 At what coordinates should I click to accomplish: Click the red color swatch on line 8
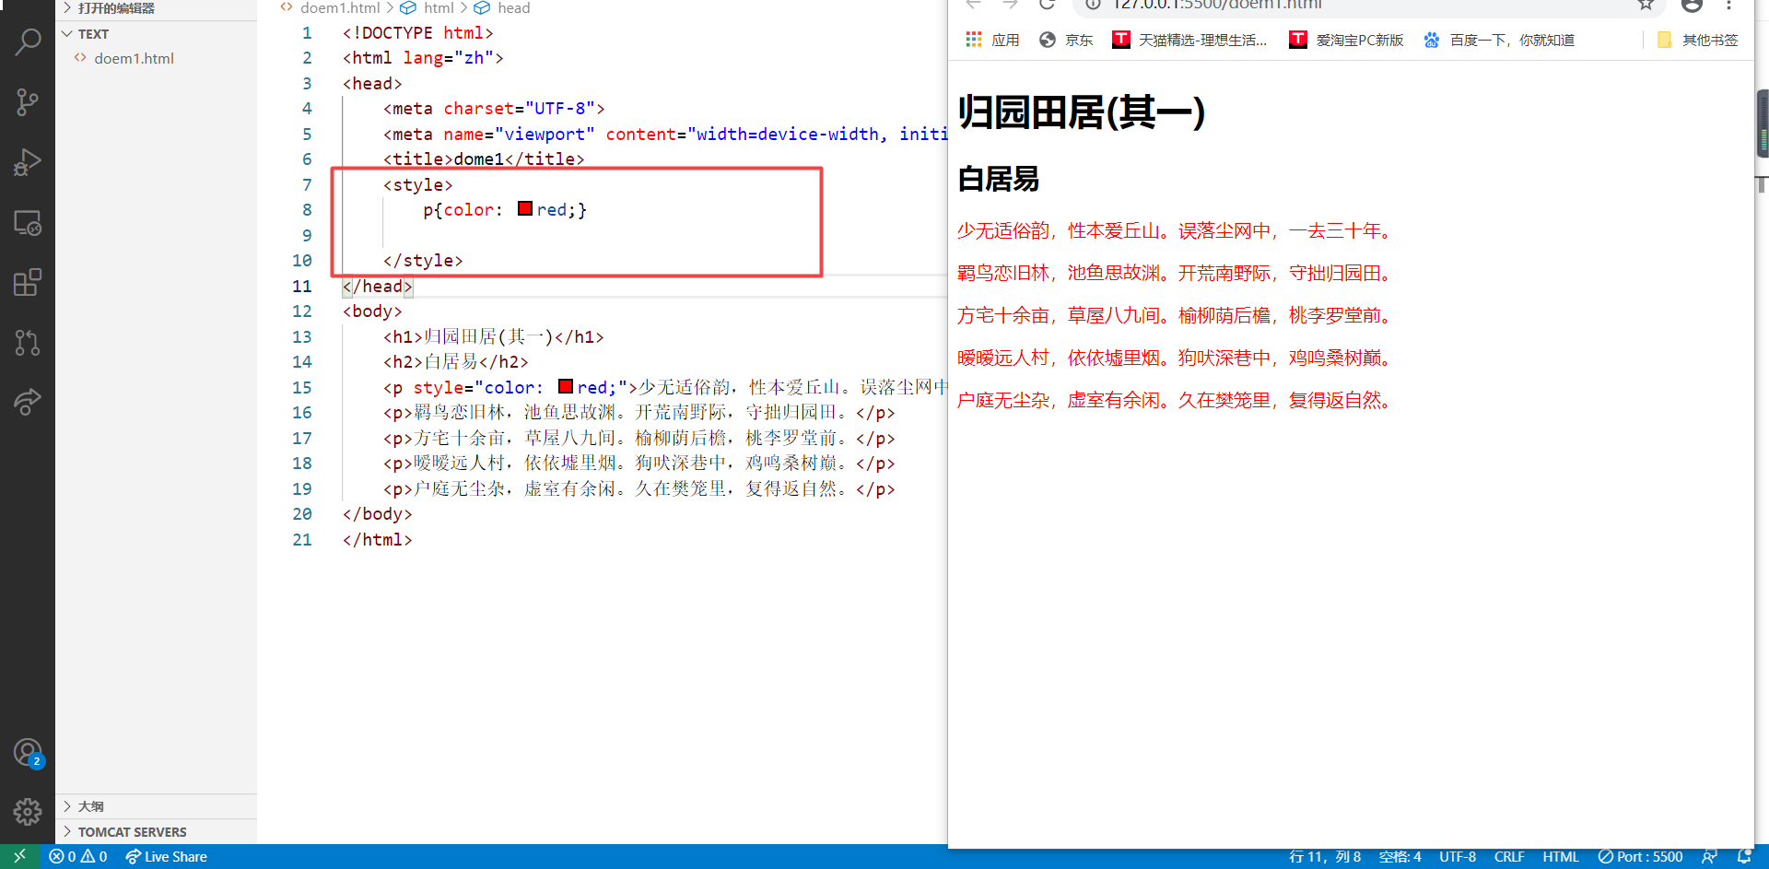coord(524,208)
